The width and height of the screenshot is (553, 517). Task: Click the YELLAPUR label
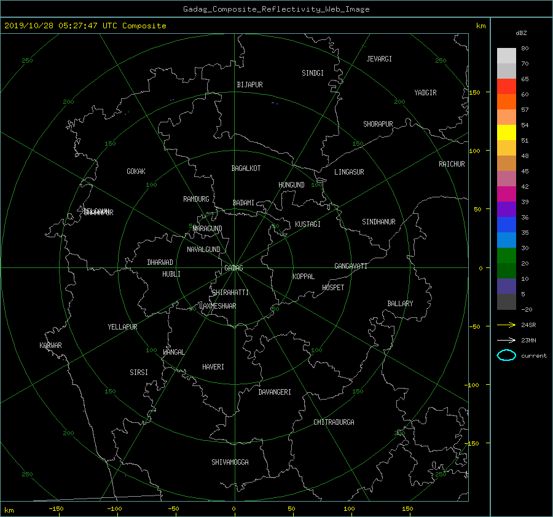122,327
